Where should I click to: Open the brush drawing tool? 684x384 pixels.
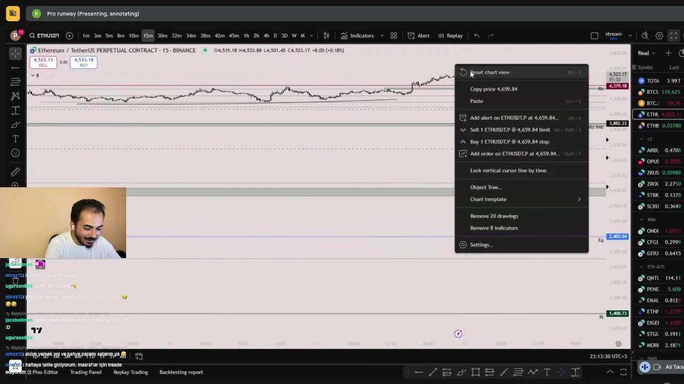coord(15,125)
